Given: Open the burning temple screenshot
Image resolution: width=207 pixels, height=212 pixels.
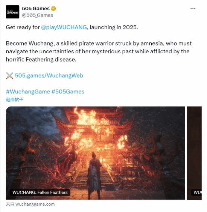Looking at the screenshot, I should pos(96,153).
